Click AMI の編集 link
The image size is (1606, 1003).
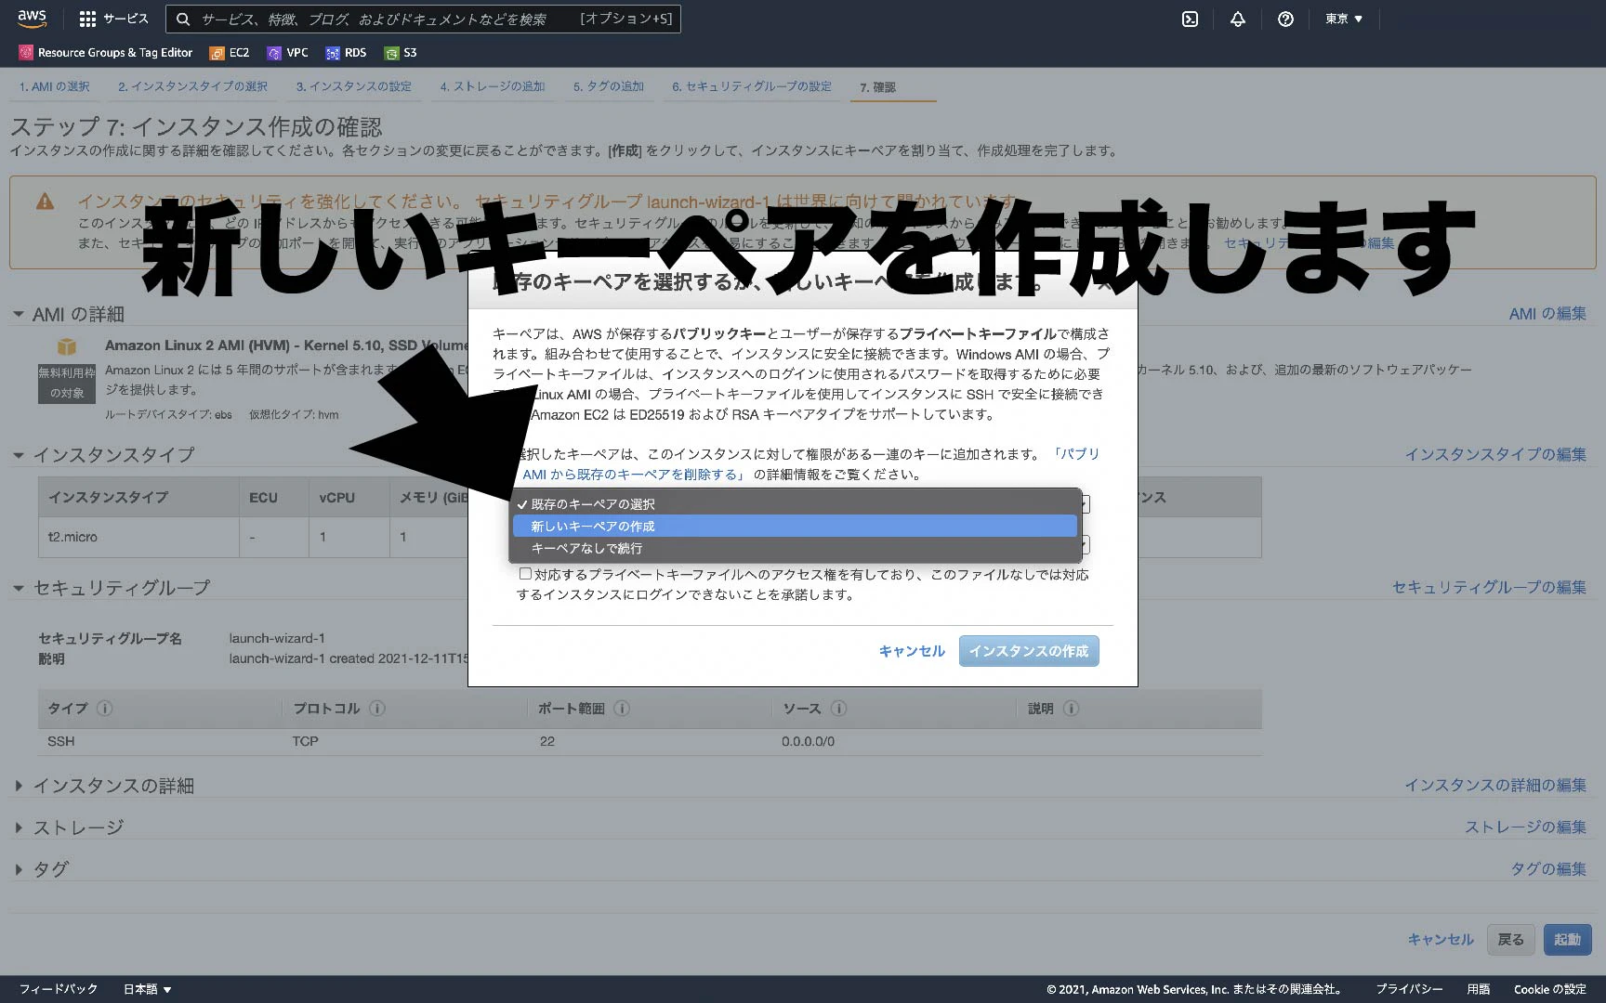[1547, 314]
